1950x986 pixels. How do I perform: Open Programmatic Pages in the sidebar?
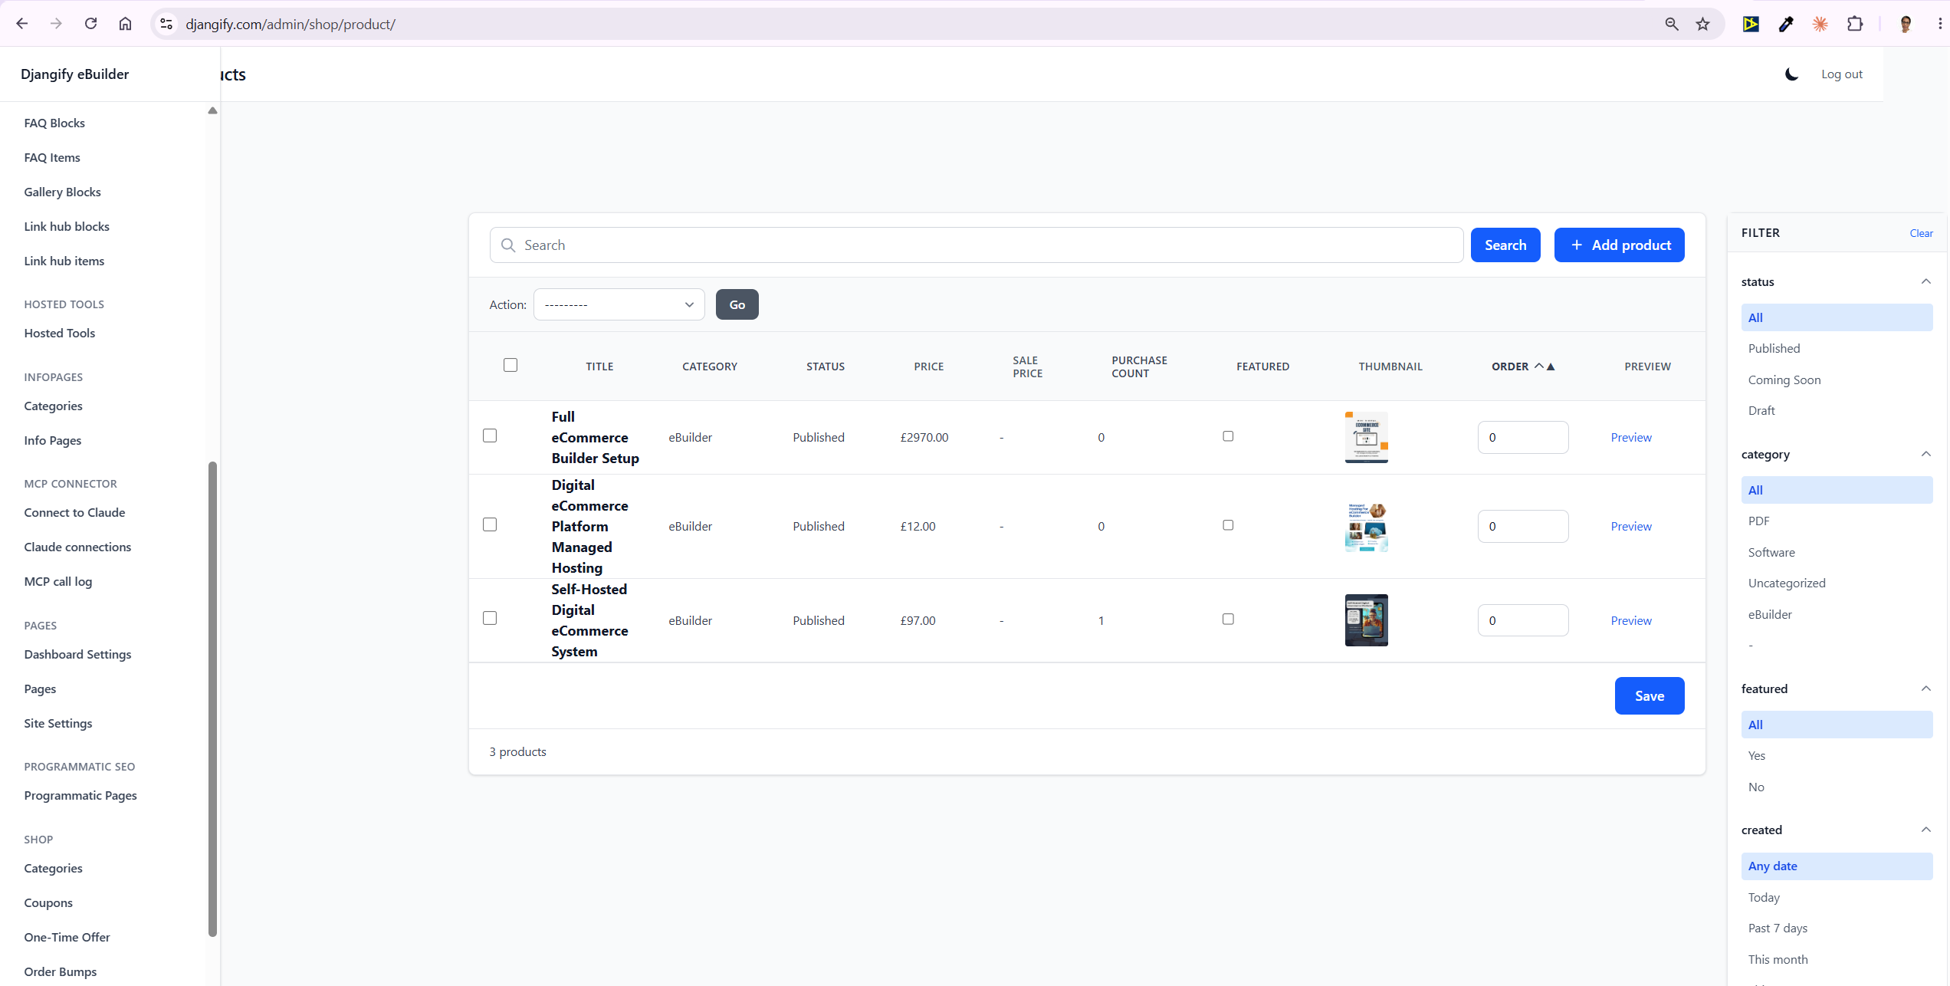point(80,795)
